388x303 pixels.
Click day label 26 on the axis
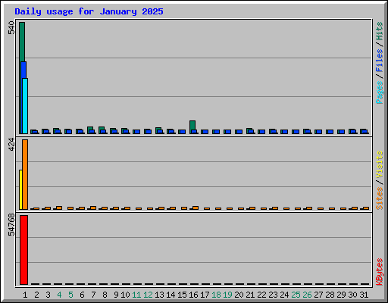pos(307,295)
